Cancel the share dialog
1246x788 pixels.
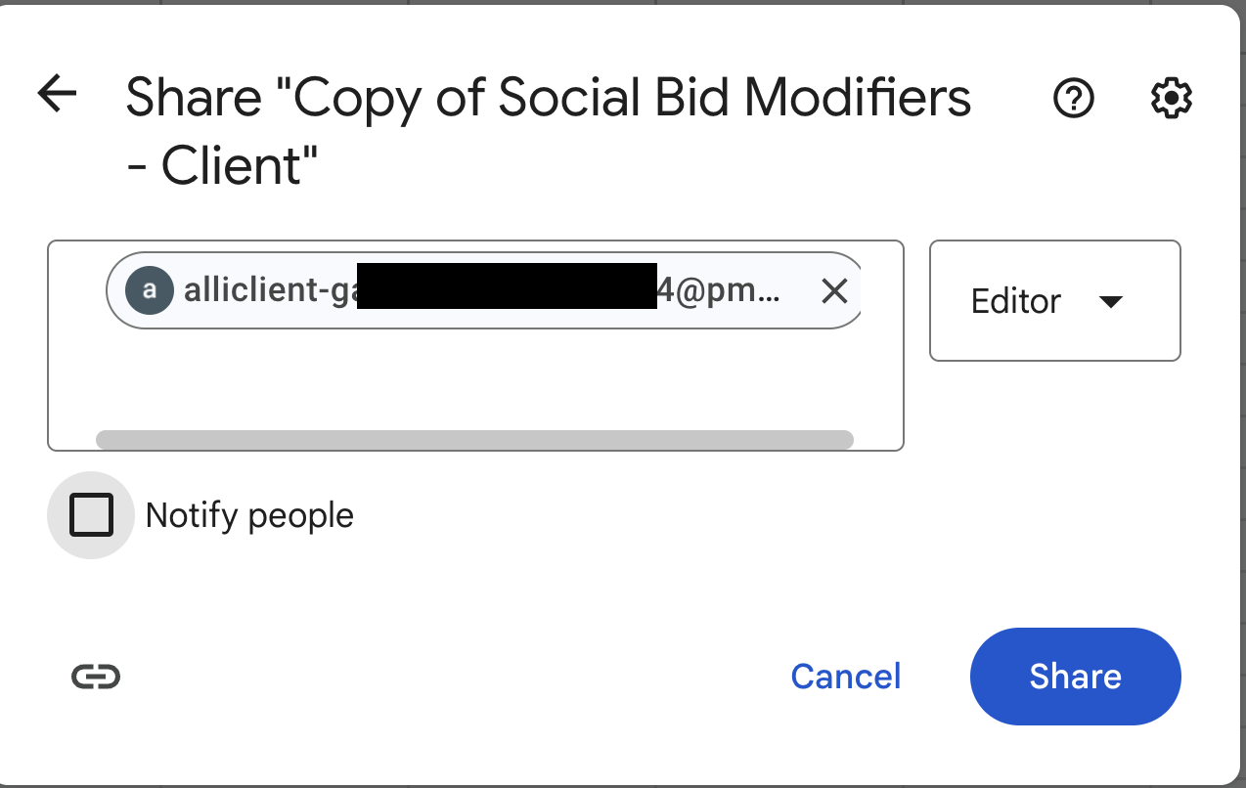pos(845,677)
